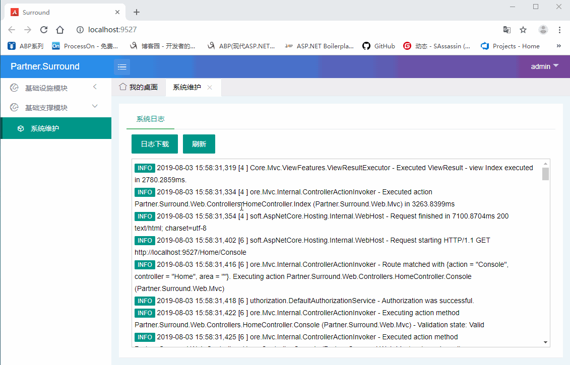570x365 pixels.
Task: Open the ProcessOn bookmark
Action: pos(85,46)
